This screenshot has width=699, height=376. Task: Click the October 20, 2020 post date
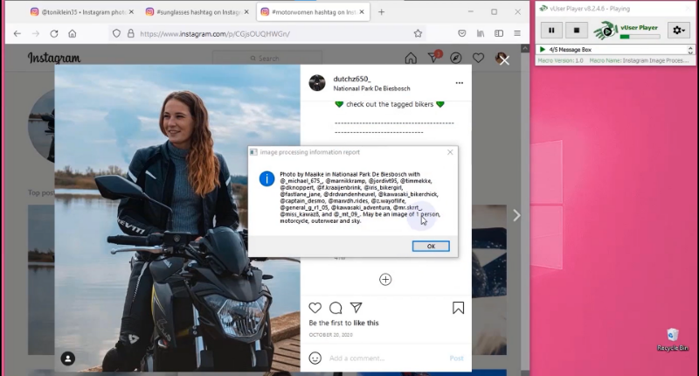click(331, 335)
